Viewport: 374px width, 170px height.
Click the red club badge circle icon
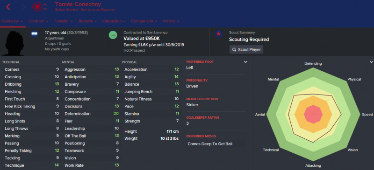pos(37,7)
